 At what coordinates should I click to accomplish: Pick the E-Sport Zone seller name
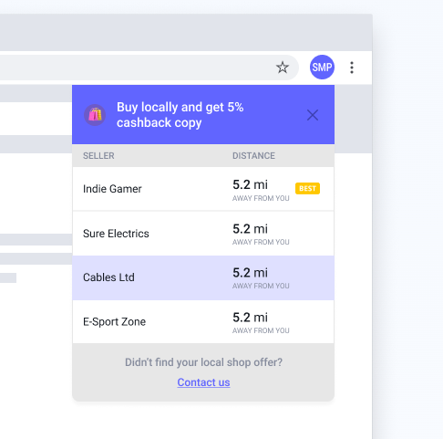point(114,322)
